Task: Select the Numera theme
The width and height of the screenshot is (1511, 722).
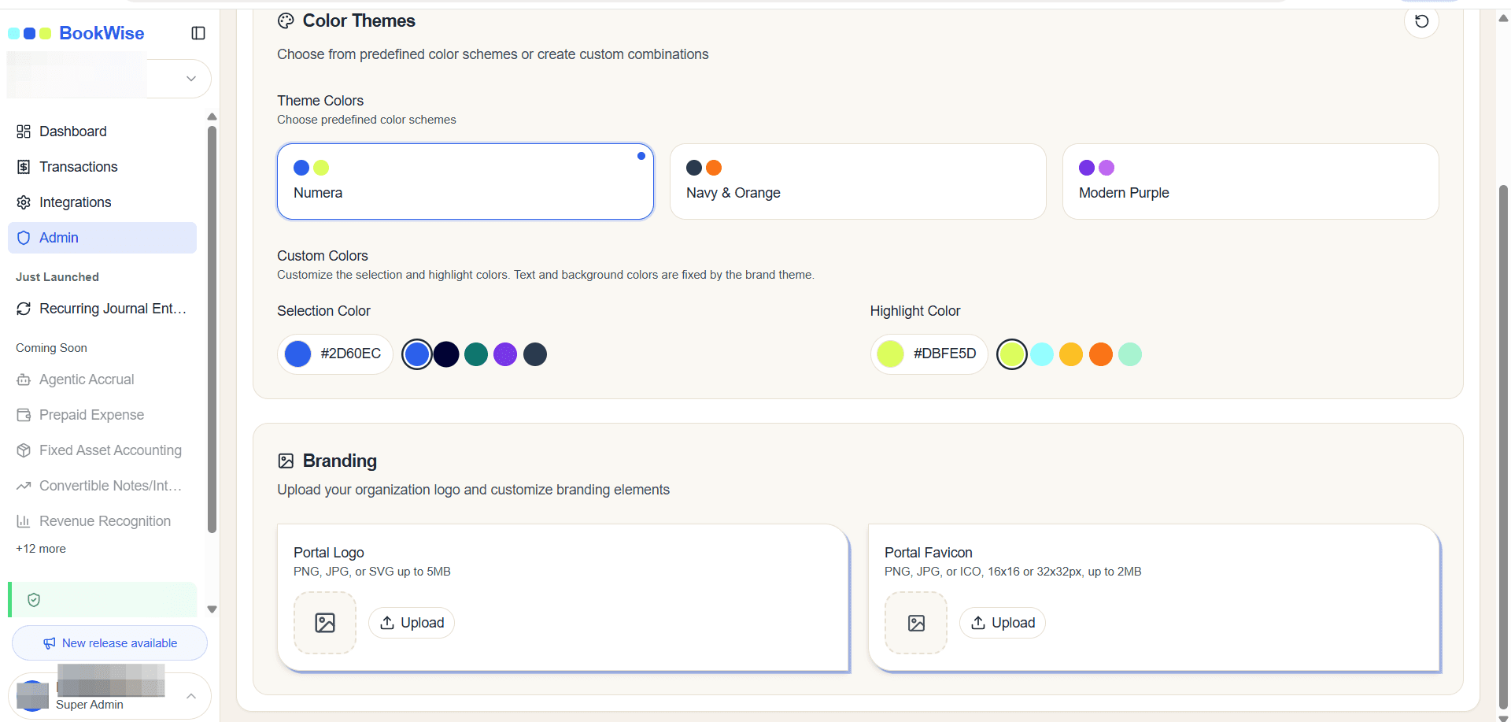Action: tap(465, 181)
